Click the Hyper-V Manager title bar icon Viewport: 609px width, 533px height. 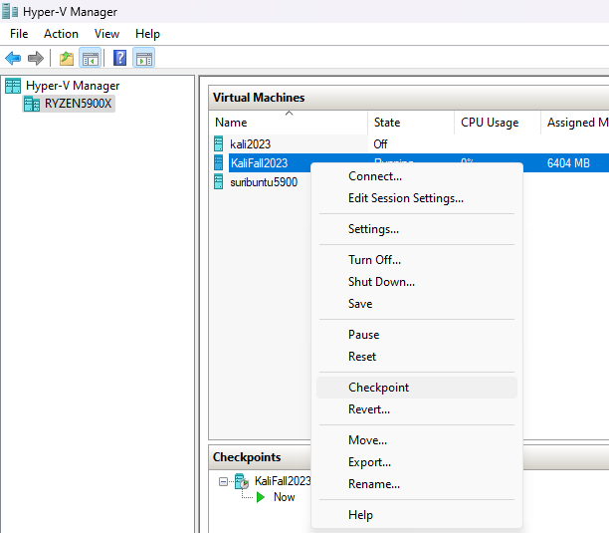coord(10,12)
